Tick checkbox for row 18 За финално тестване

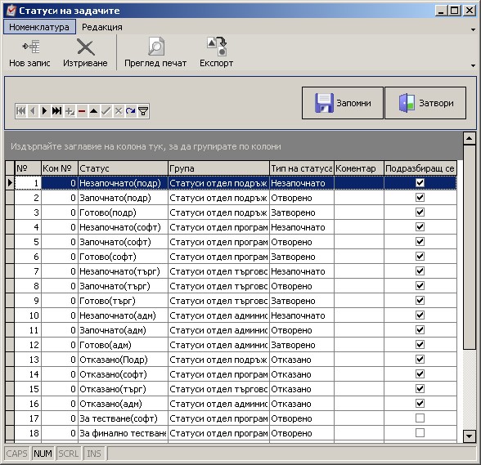420,433
